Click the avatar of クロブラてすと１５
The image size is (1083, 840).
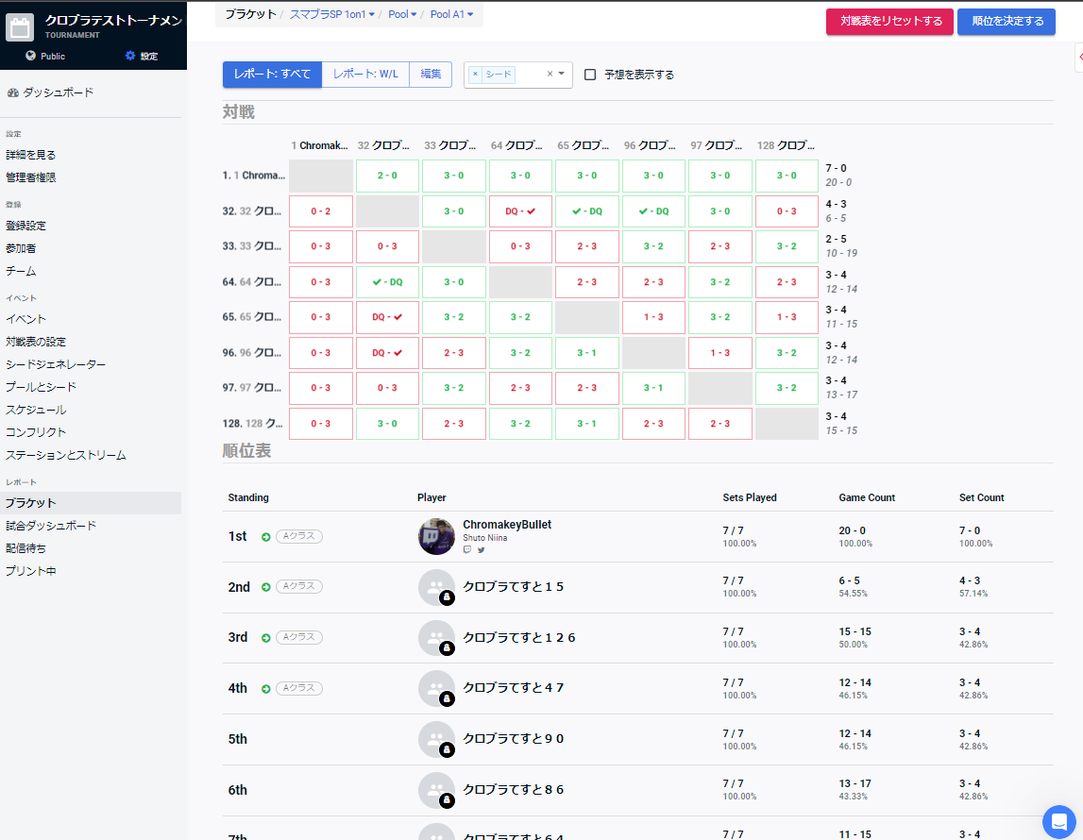pos(436,587)
